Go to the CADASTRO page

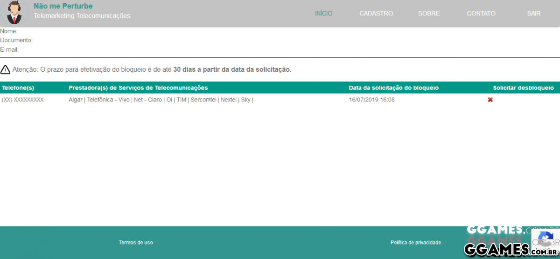coord(376,14)
